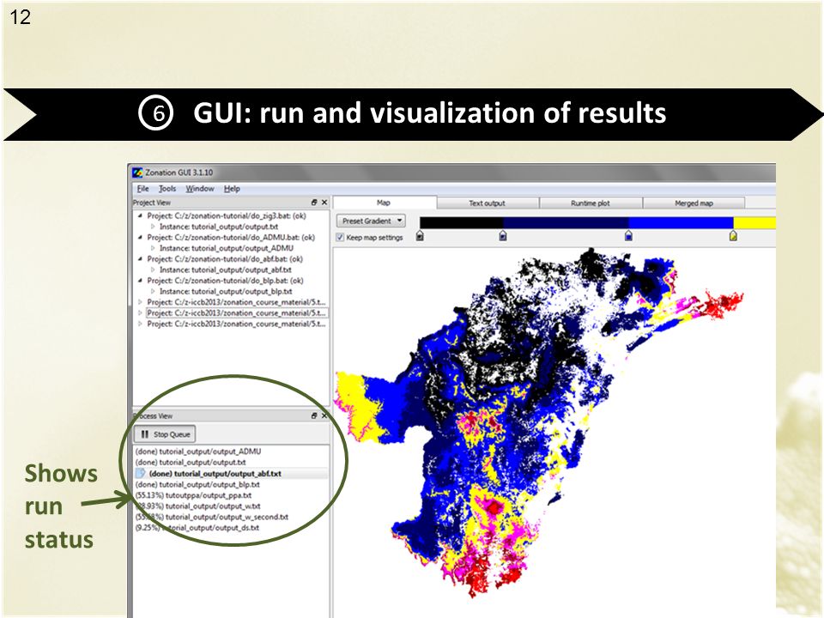Select Instance tutorial_output/output_abf.txt in Project View

pyautogui.click(x=226, y=270)
